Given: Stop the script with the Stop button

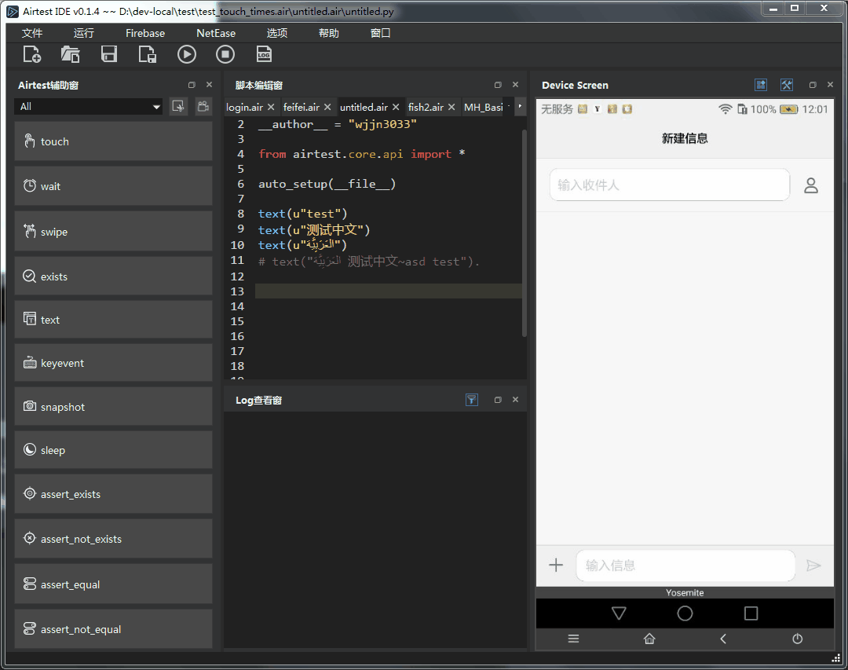Looking at the screenshot, I should (x=225, y=55).
